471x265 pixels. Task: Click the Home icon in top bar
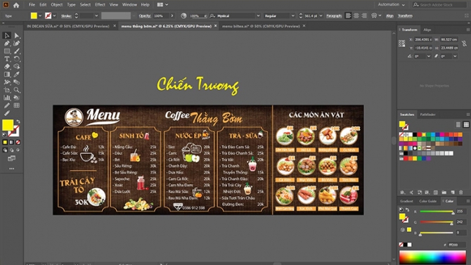point(16,5)
